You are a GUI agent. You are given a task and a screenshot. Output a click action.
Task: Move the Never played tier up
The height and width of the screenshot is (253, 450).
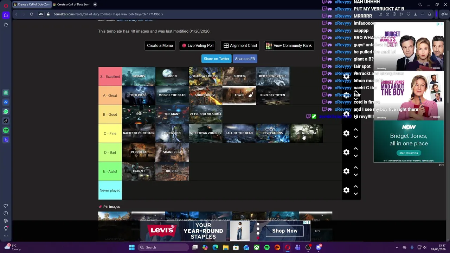click(356, 187)
